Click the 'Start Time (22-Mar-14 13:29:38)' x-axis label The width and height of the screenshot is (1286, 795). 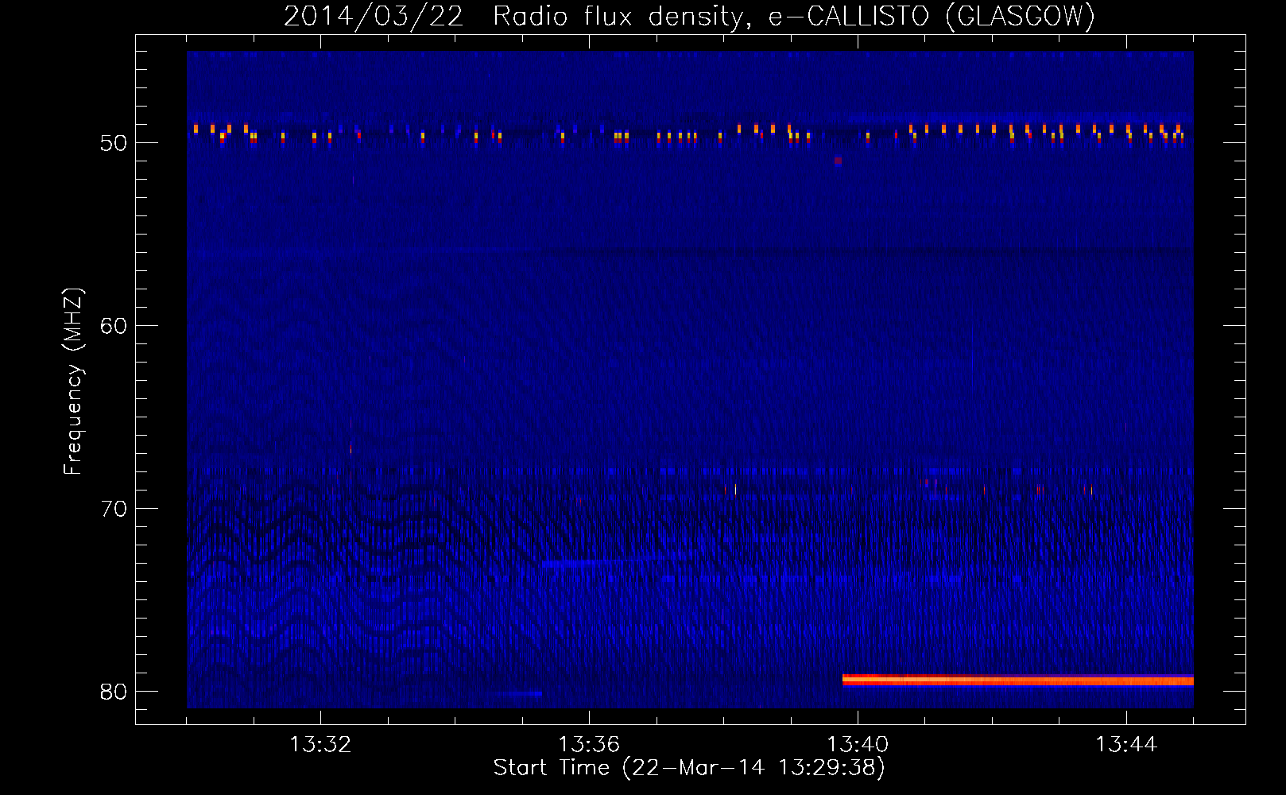point(689,767)
